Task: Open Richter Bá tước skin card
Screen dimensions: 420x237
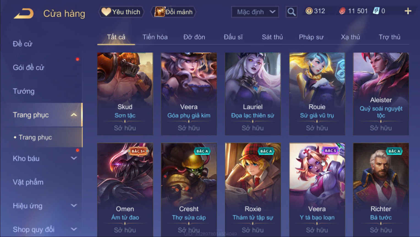Action: click(381, 190)
